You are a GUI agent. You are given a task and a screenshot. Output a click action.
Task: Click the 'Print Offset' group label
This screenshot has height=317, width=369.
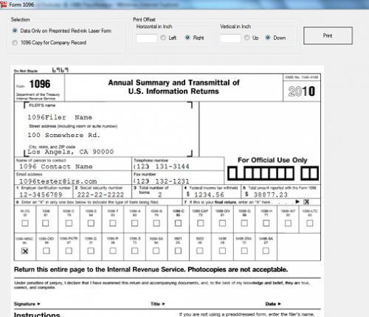[x=144, y=19]
